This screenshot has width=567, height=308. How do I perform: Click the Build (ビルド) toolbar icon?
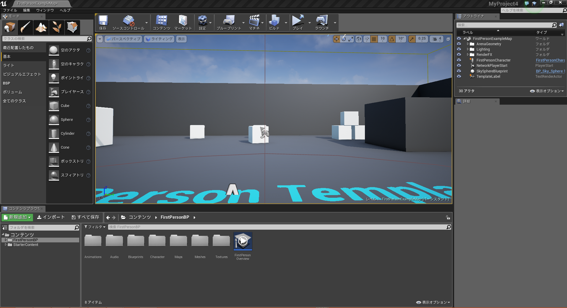(274, 22)
